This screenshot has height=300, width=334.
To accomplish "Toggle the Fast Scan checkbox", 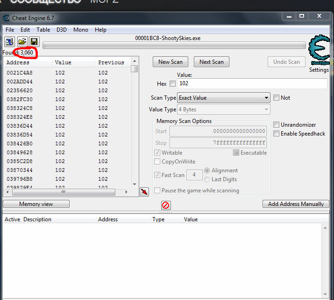I will pyautogui.click(x=157, y=175).
